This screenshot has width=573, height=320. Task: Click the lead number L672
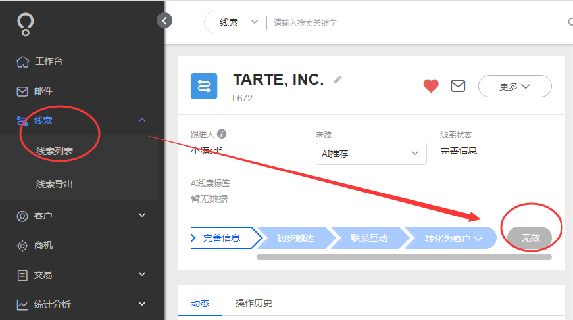click(x=242, y=98)
